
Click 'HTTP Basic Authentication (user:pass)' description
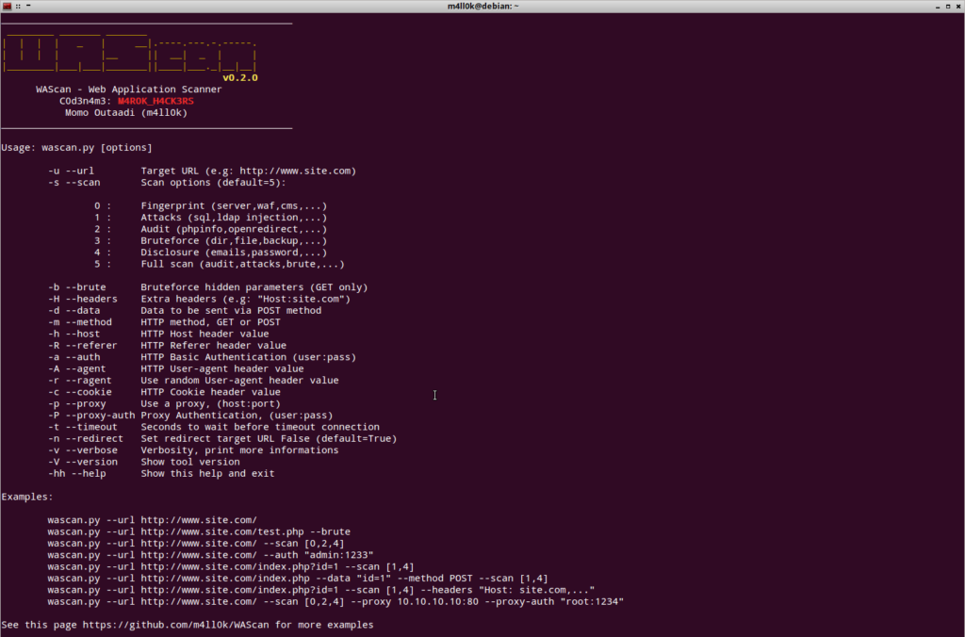[x=249, y=357]
